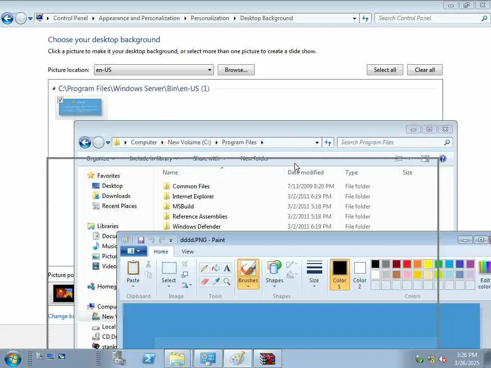The height and width of the screenshot is (368, 491).
Task: Click the Server Manager icon on taskbar
Action: (x=119, y=358)
